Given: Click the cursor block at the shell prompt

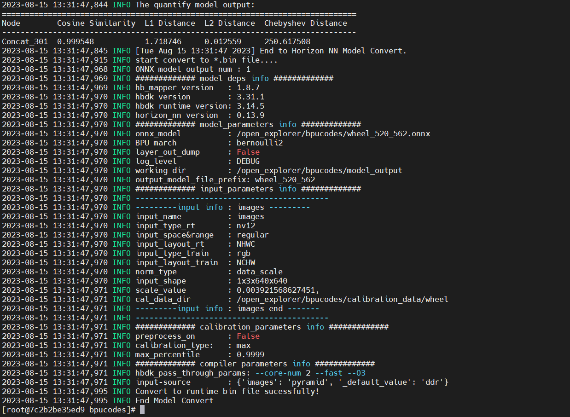Looking at the screenshot, I should (142, 410).
